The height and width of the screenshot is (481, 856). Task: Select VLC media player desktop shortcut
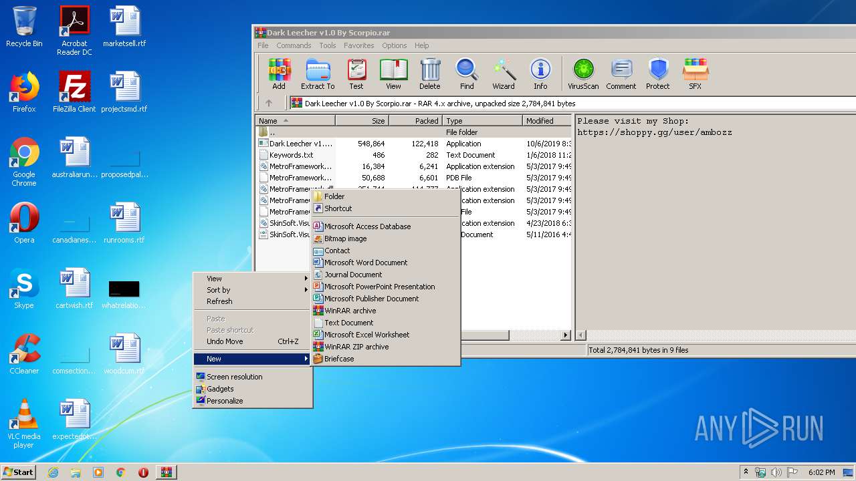point(24,424)
